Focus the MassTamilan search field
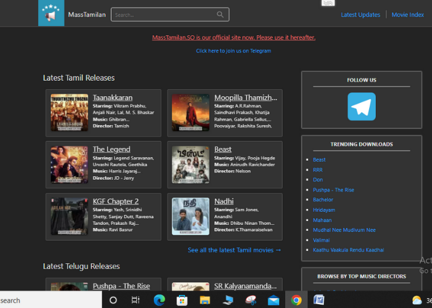The height and width of the screenshot is (308, 432). [170, 15]
